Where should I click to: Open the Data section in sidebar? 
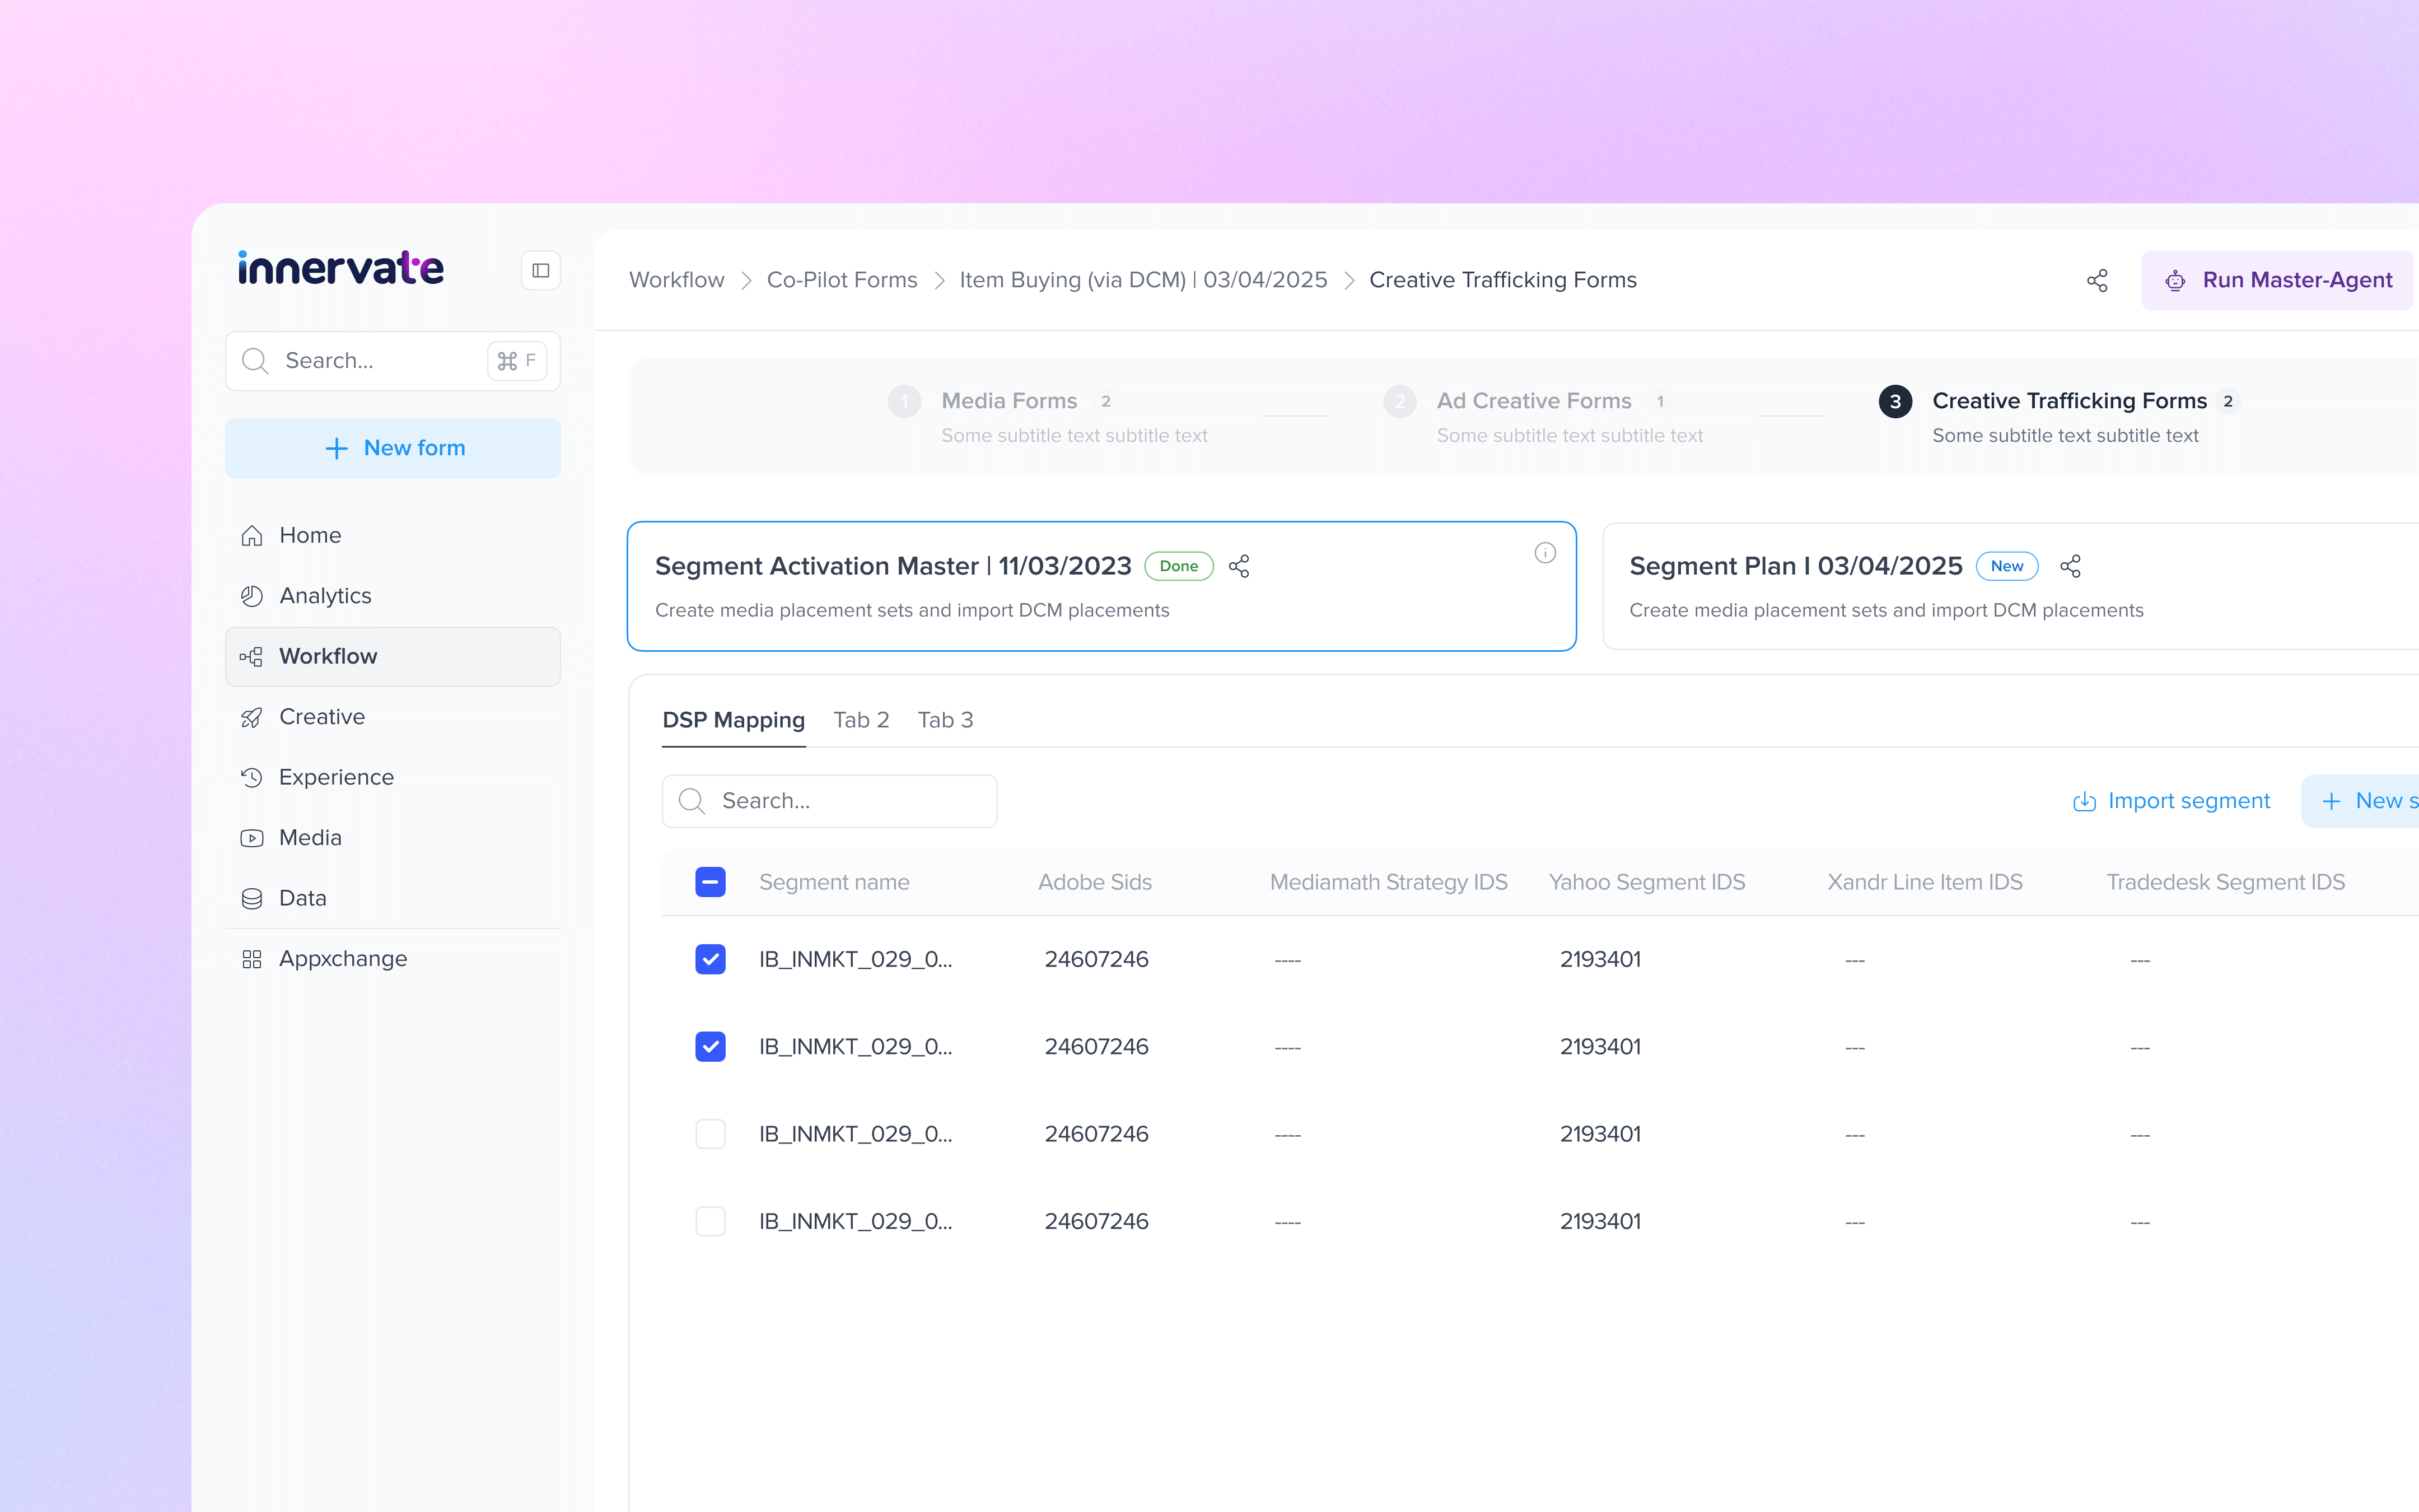(302, 898)
